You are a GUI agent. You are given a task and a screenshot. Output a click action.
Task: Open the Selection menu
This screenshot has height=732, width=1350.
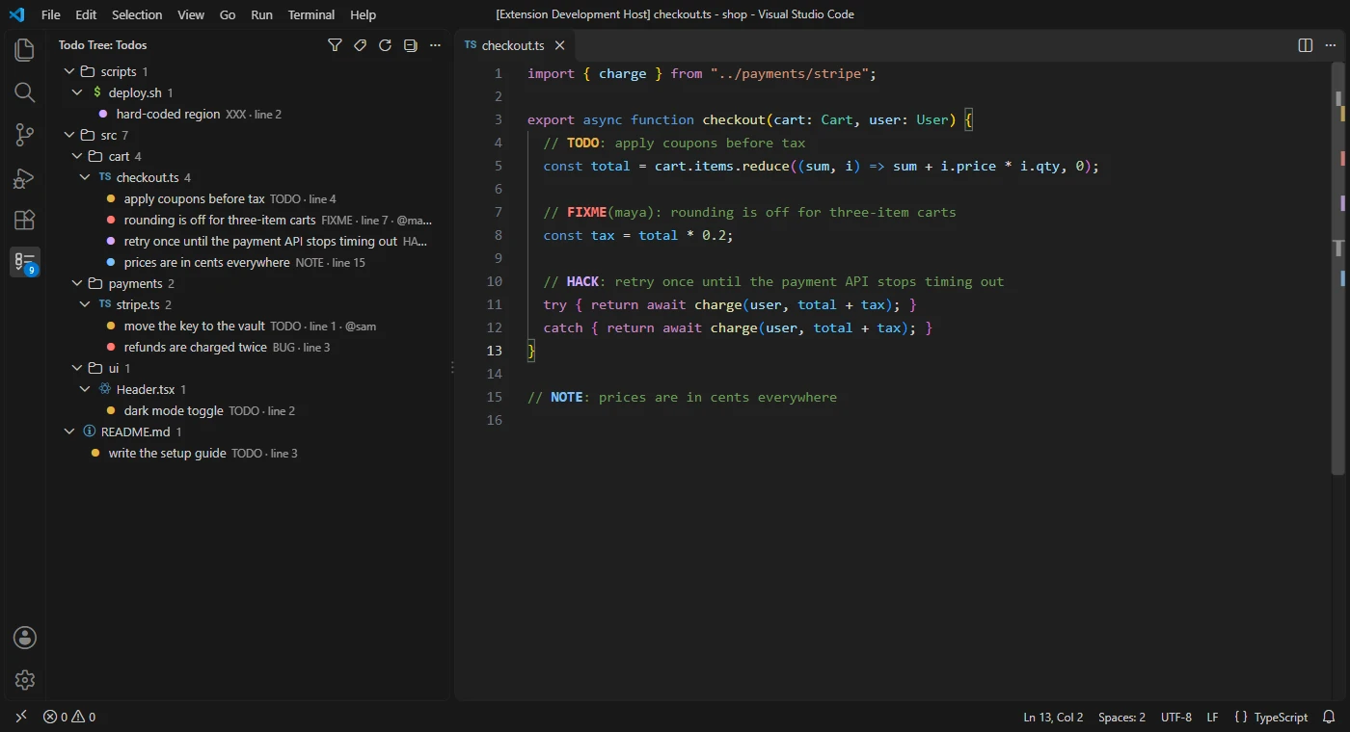[x=137, y=14]
